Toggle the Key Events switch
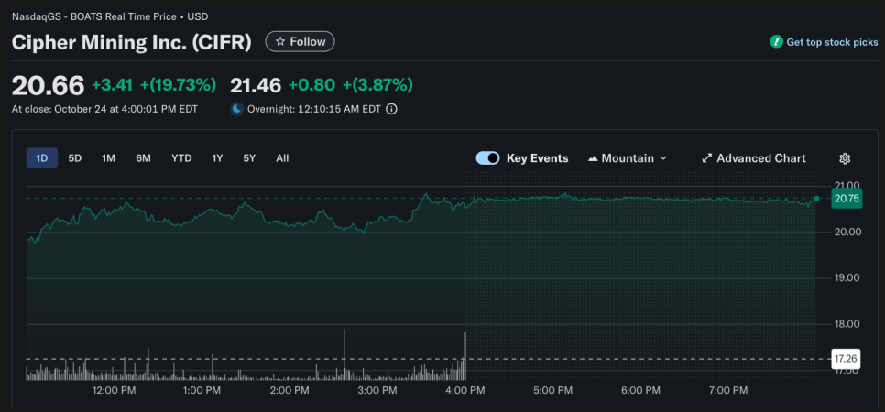This screenshot has width=885, height=412. [487, 158]
